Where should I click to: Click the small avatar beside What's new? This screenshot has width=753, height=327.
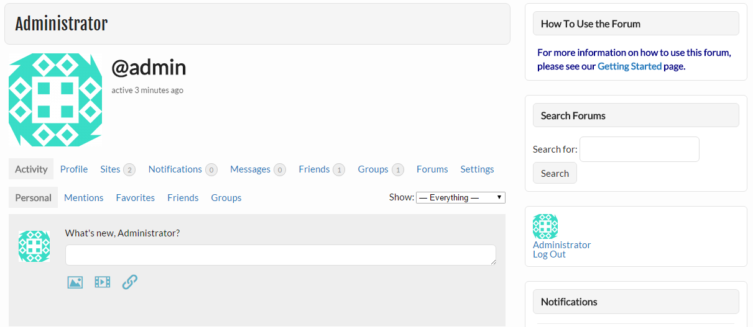click(34, 246)
